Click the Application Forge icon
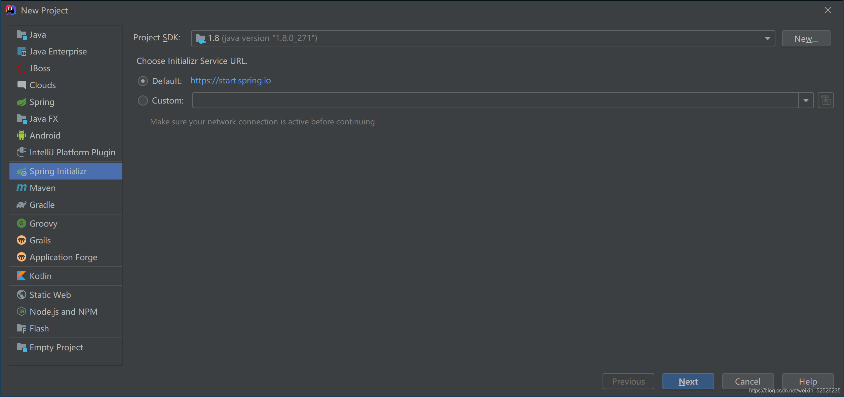The height and width of the screenshot is (397, 844). [22, 257]
